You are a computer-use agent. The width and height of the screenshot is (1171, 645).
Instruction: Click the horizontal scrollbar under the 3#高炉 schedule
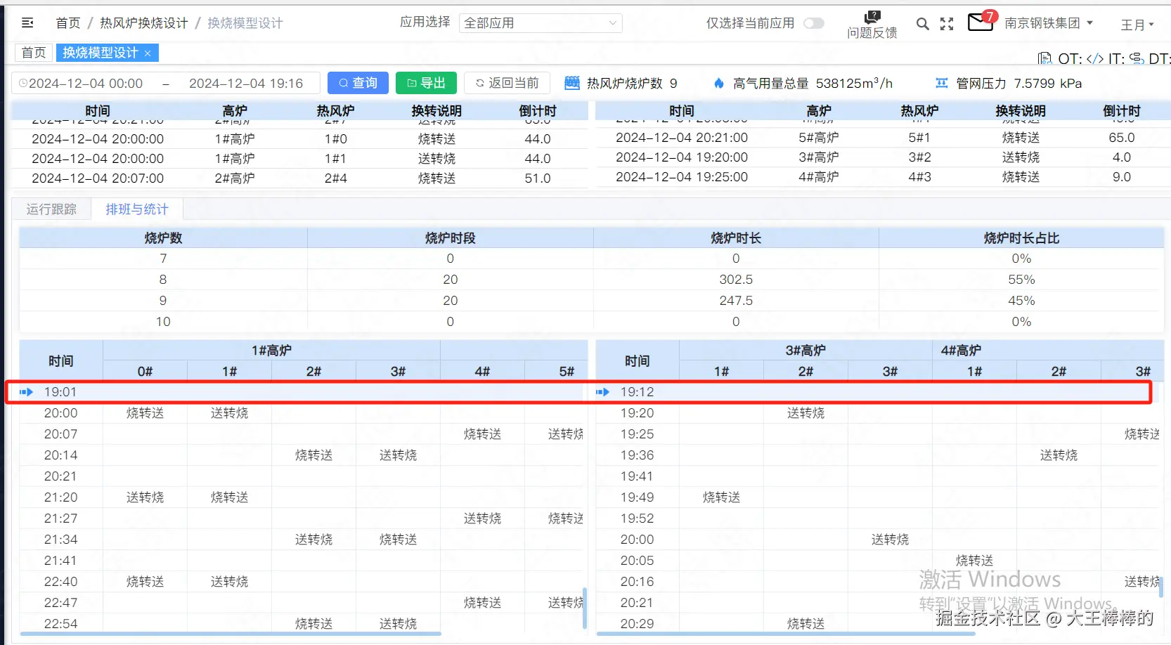tap(786, 634)
